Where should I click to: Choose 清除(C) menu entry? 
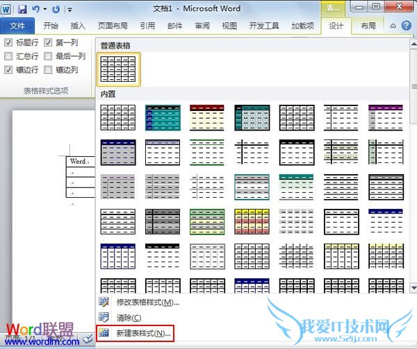[129, 318]
